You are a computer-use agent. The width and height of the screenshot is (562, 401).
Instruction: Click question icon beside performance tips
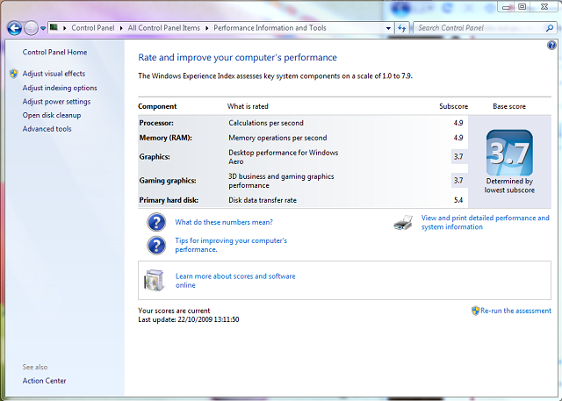156,246
